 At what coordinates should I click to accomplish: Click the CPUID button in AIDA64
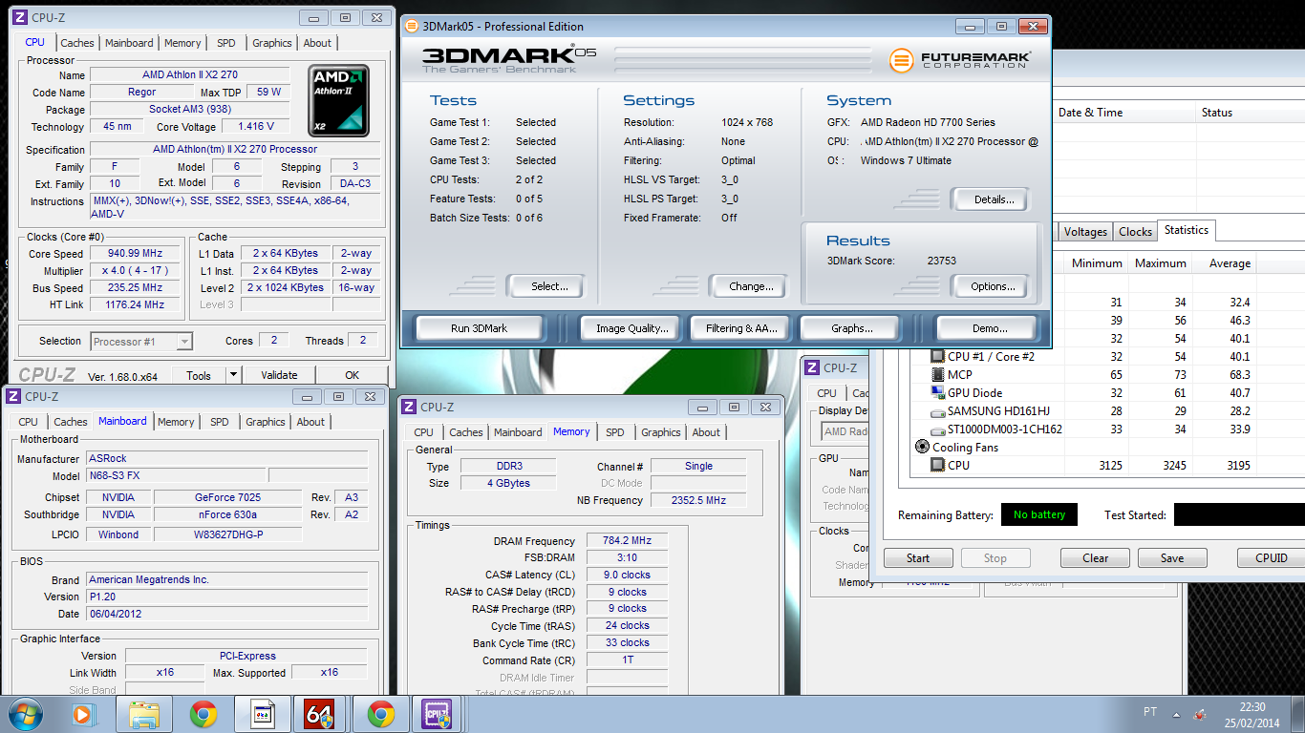(x=1272, y=558)
